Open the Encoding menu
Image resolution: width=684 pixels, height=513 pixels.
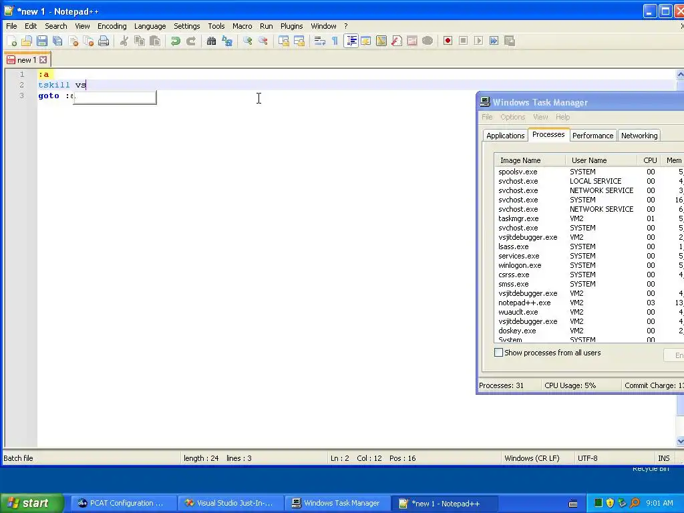tap(112, 26)
